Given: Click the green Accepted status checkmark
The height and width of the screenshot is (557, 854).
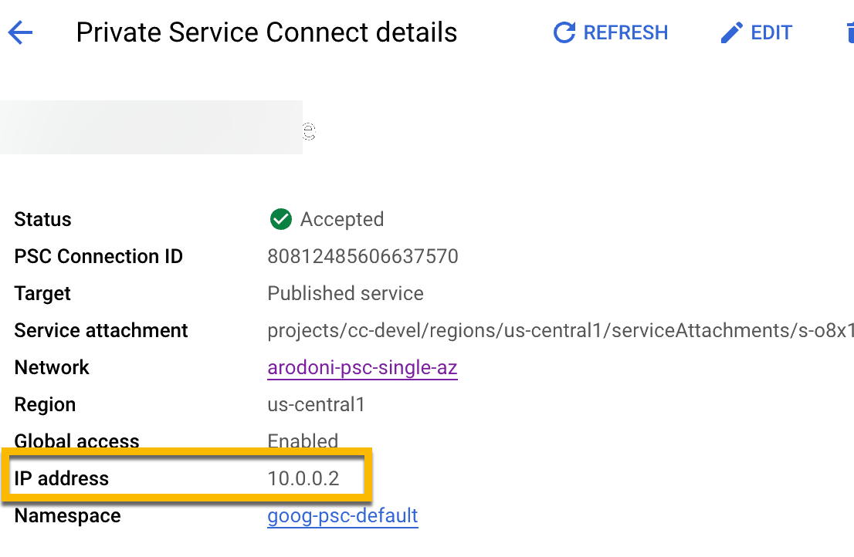Looking at the screenshot, I should coord(280,219).
